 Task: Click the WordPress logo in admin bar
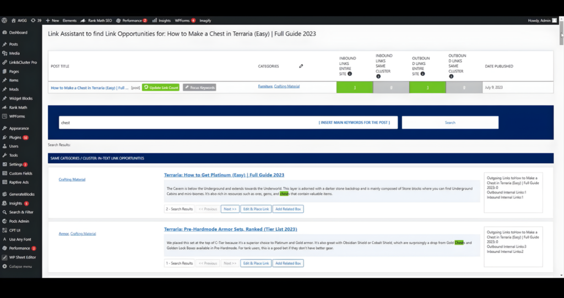(x=4, y=20)
